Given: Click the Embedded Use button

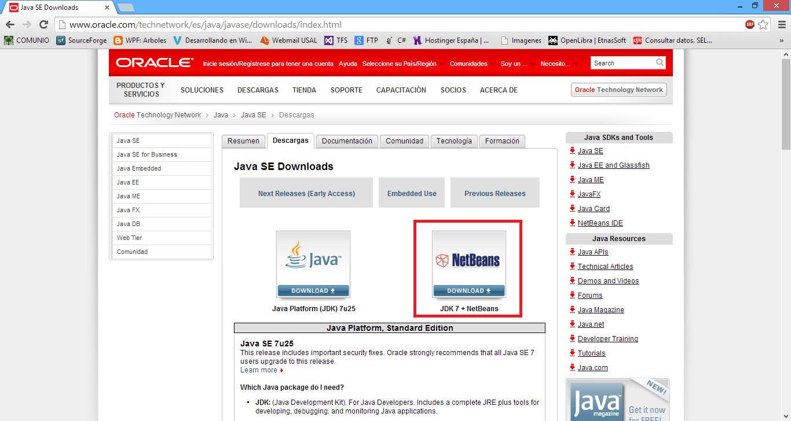Looking at the screenshot, I should tap(412, 193).
